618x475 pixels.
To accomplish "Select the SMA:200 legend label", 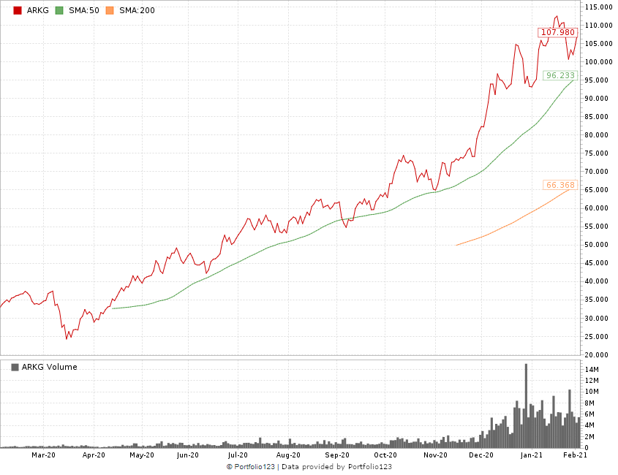I will click(x=137, y=11).
